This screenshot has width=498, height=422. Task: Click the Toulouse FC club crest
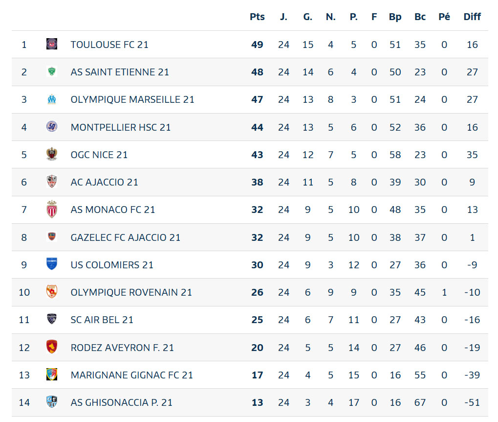pos(52,44)
